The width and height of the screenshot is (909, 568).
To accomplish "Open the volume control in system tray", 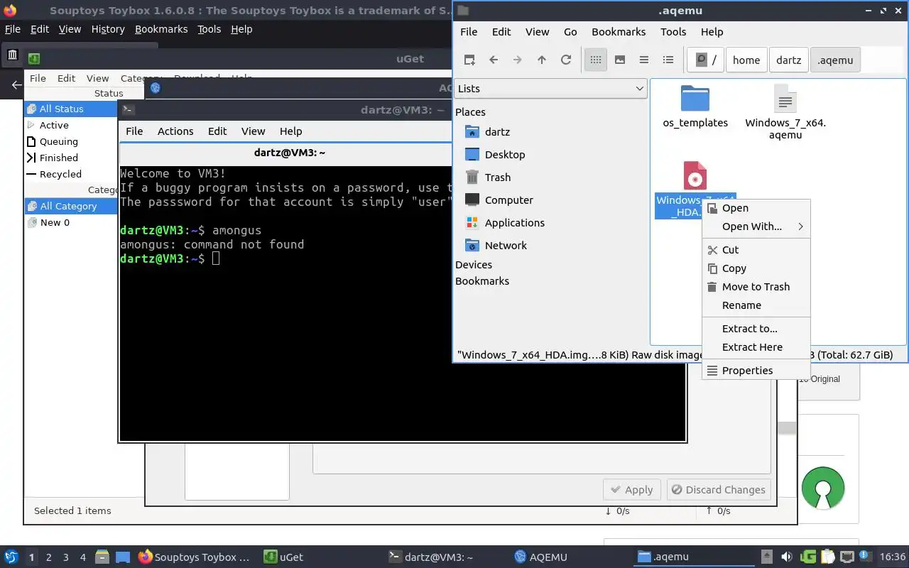I will pos(786,557).
